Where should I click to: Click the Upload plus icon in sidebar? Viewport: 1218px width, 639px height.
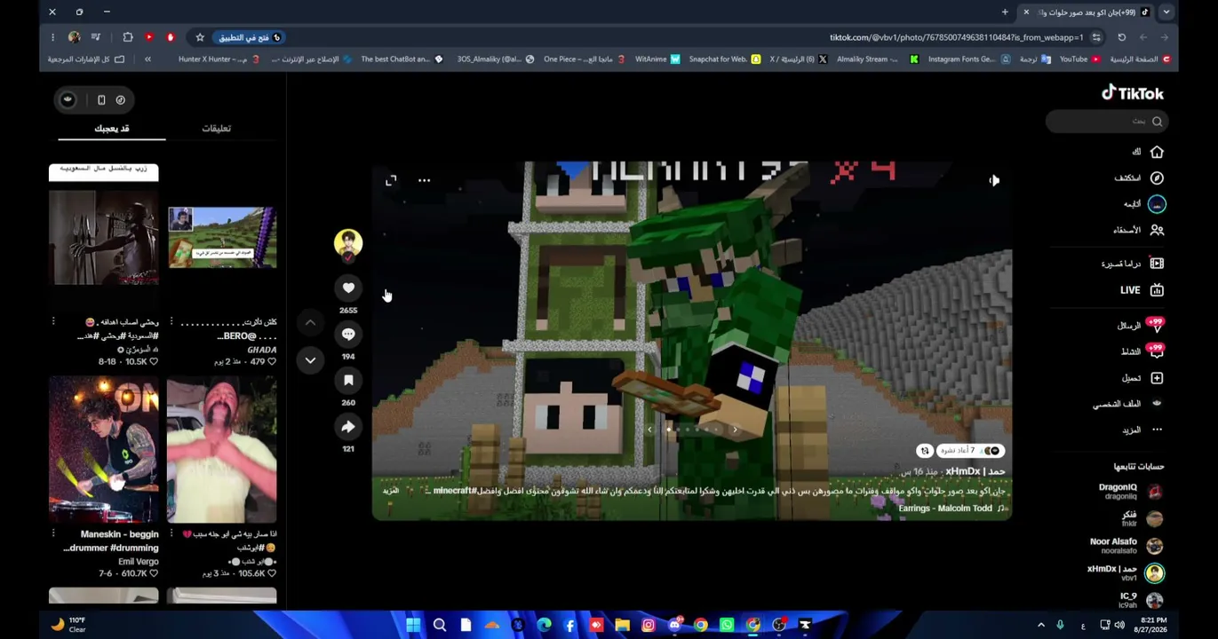(x=1157, y=378)
